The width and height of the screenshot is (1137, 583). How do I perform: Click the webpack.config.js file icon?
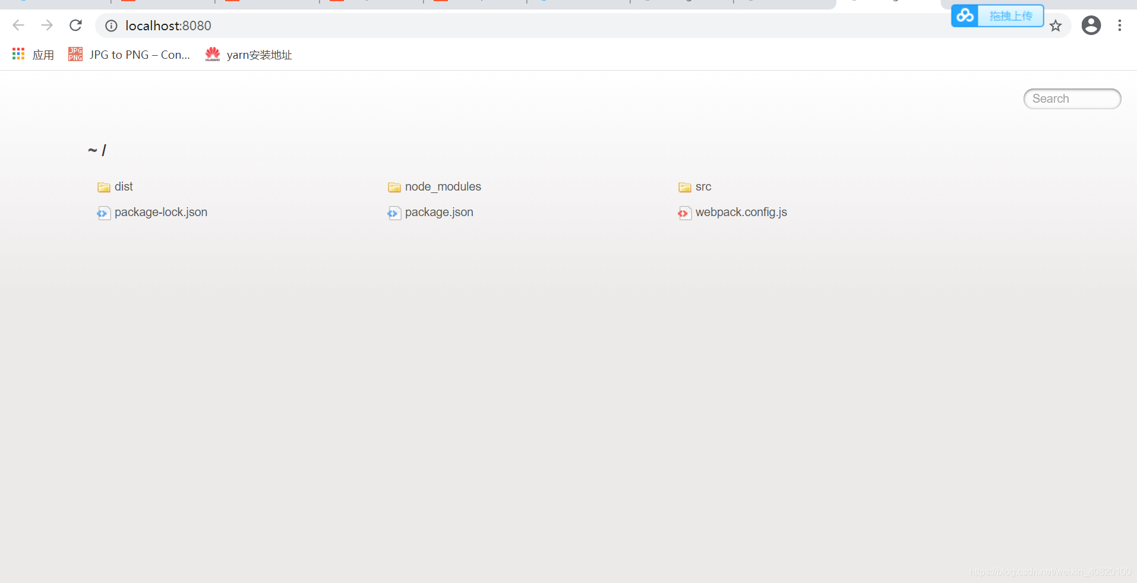point(684,213)
